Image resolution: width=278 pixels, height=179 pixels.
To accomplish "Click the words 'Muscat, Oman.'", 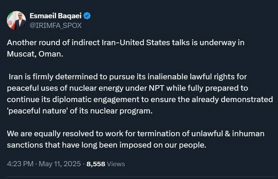I will (x=35, y=54).
